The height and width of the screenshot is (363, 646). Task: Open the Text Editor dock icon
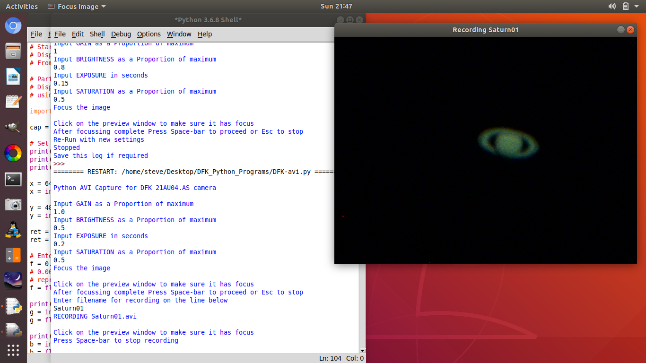[x=13, y=102]
